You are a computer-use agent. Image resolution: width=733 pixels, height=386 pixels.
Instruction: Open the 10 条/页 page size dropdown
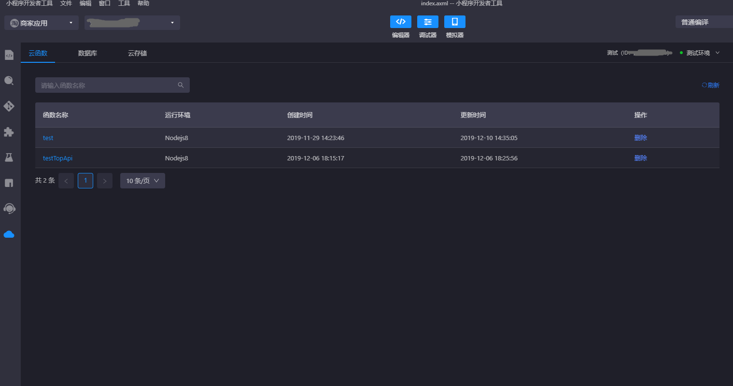(142, 181)
